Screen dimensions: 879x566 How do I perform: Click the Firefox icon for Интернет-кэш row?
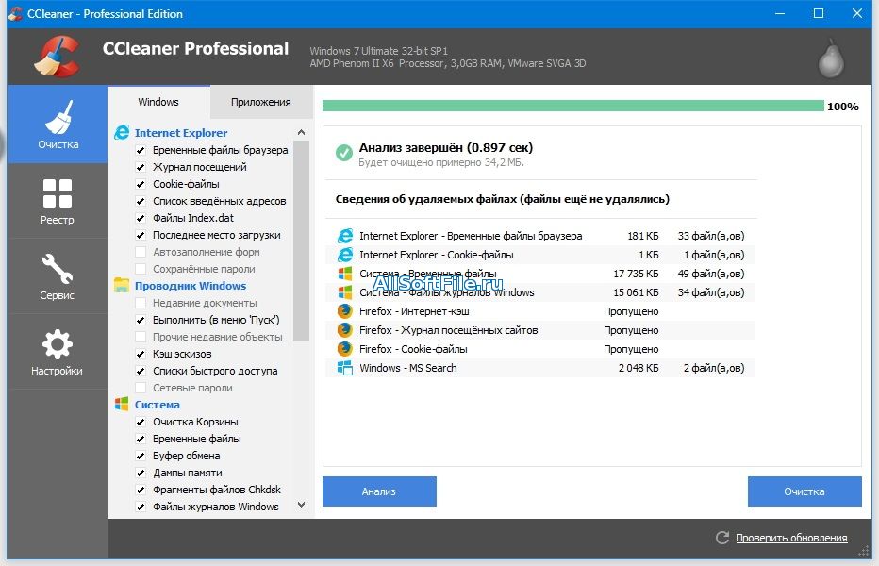point(344,311)
